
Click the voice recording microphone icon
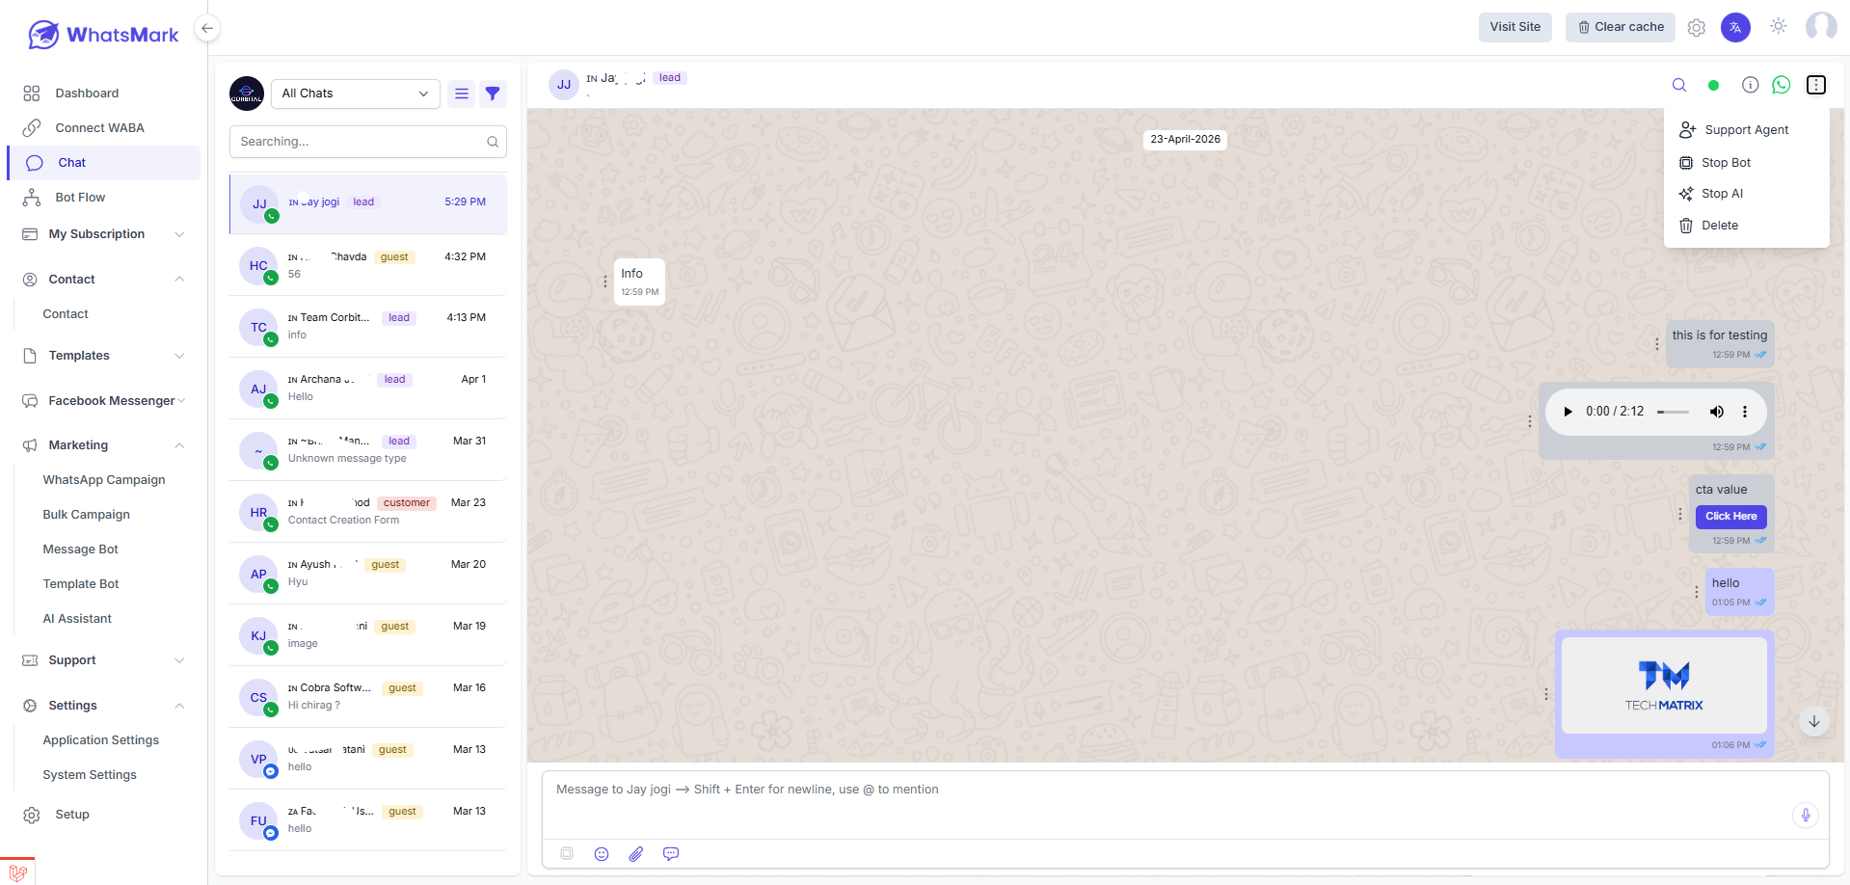[x=1806, y=816]
